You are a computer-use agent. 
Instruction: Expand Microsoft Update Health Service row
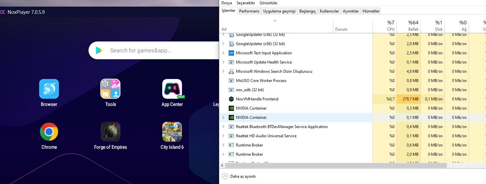pyautogui.click(x=223, y=62)
